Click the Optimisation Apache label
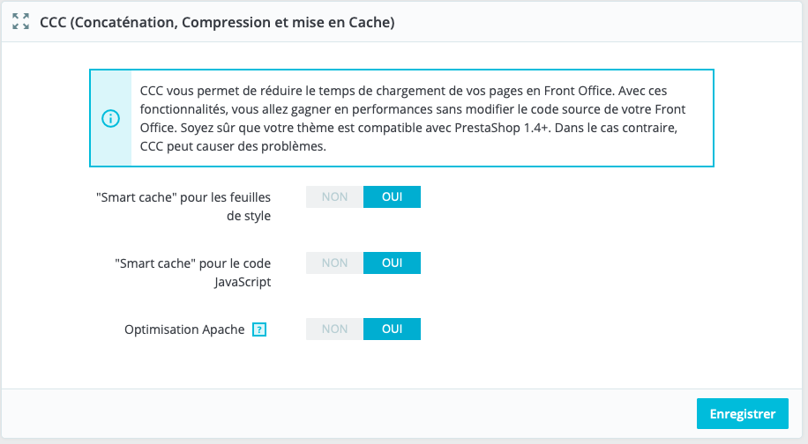 point(184,329)
